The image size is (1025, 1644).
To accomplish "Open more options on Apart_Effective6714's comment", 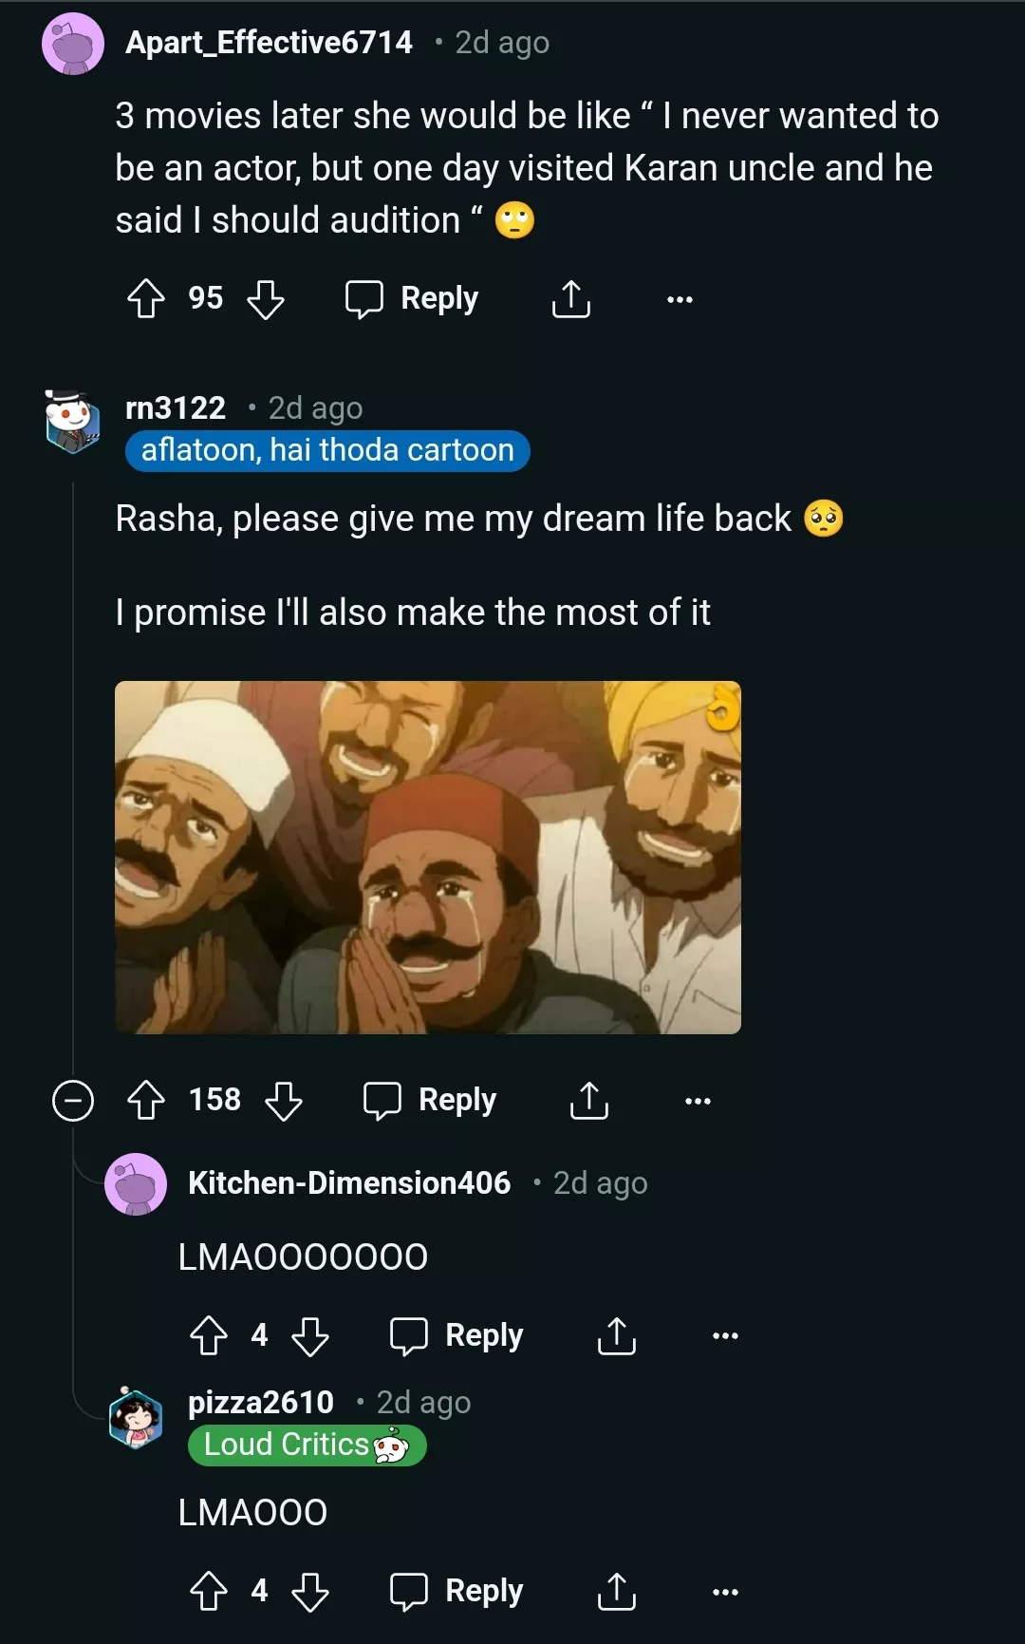I will click(680, 299).
